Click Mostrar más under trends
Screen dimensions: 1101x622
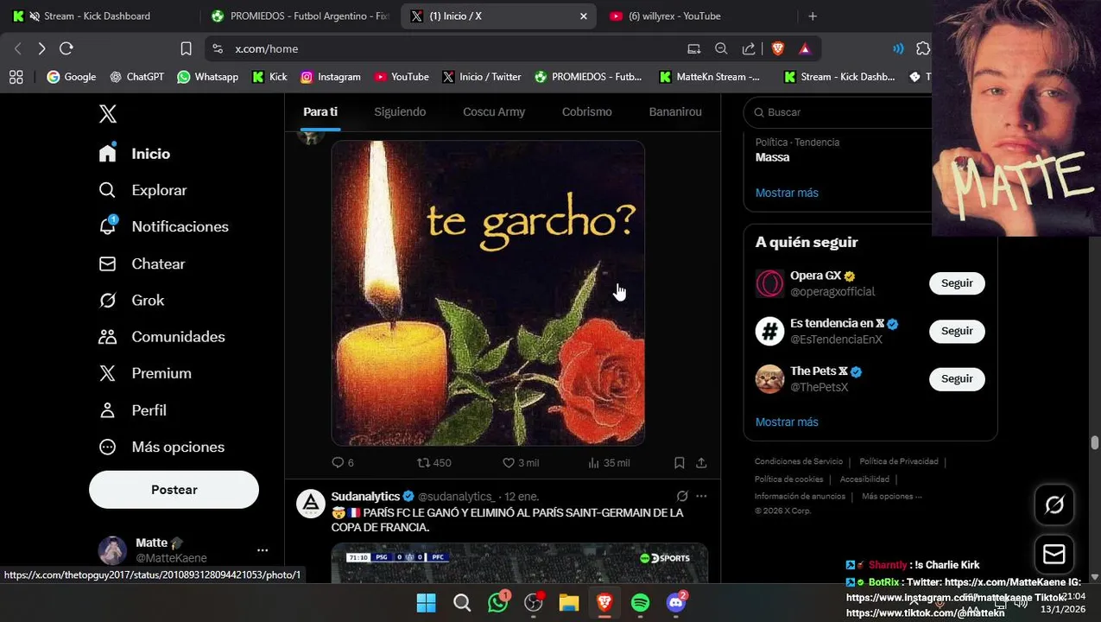(x=787, y=193)
